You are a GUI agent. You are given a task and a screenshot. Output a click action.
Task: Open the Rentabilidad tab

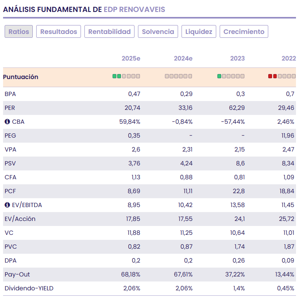(x=109, y=32)
